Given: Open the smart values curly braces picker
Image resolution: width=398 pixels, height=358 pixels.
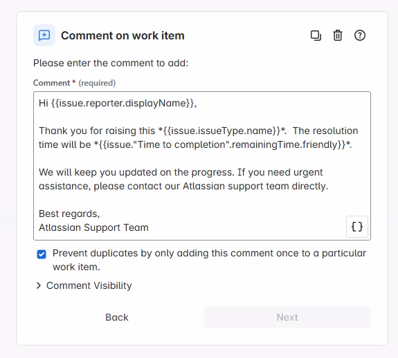Looking at the screenshot, I should (357, 227).
